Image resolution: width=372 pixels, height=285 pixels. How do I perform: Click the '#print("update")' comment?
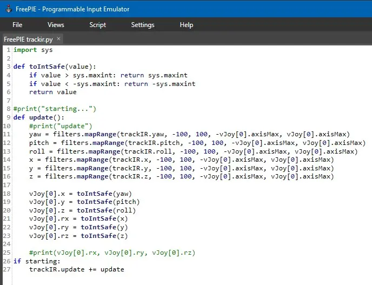tap(61, 126)
